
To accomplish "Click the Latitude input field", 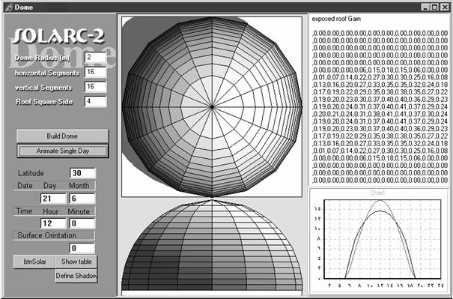I will tap(82, 173).
